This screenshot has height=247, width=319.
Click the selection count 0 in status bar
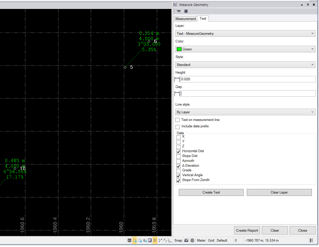click(x=236, y=240)
